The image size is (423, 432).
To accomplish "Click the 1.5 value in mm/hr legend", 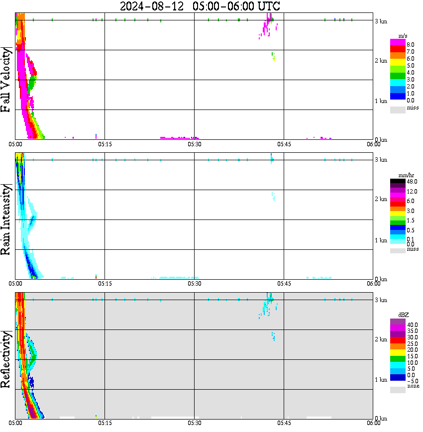I will pos(411,220).
